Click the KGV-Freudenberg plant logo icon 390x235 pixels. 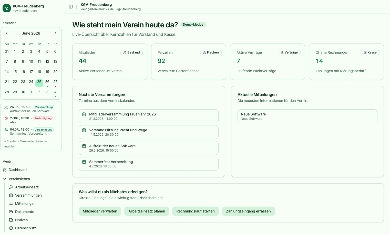[7, 8]
